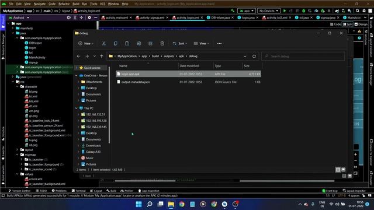This screenshot has height=210, width=374.
Task: Click the Share icon in Explorer toolbar
Action: pyautogui.click(x=151, y=43)
